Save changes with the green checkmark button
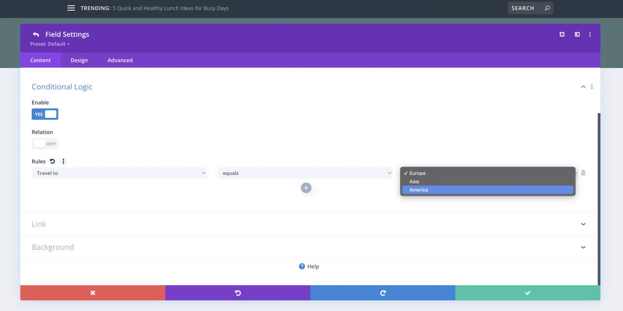Screen dimensions: 623x311 528,293
